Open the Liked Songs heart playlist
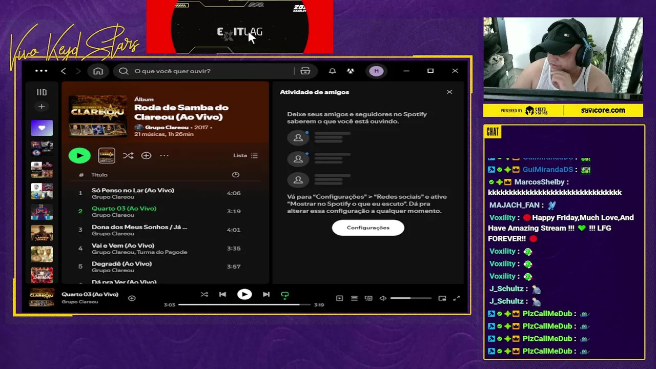Viewport: 656px width, 369px height. pyautogui.click(x=42, y=128)
